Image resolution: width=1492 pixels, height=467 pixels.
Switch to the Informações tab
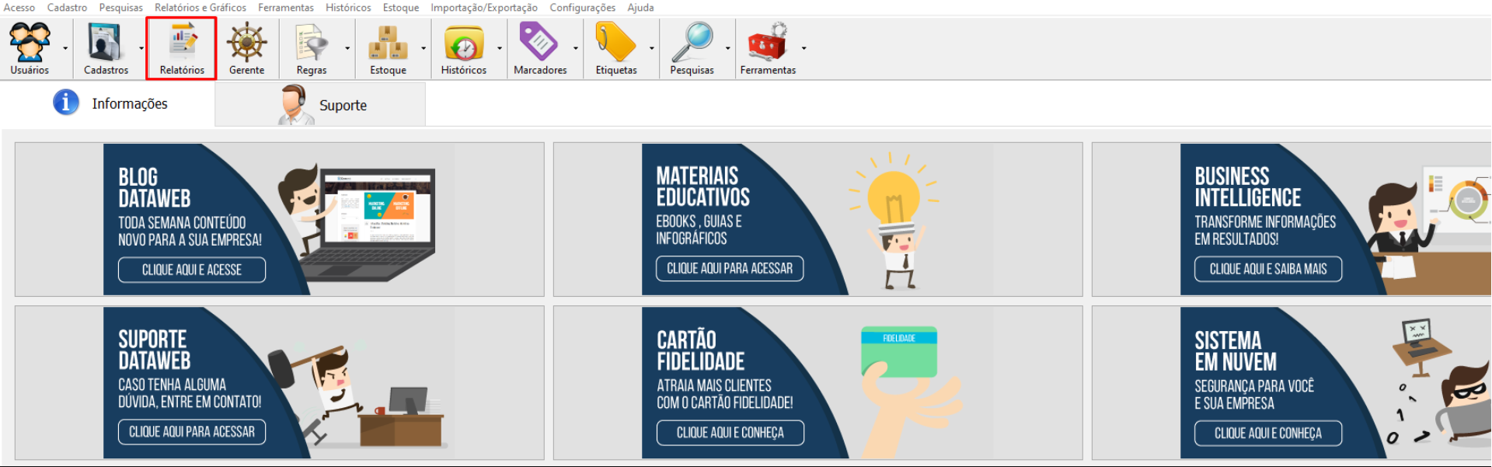(x=108, y=103)
